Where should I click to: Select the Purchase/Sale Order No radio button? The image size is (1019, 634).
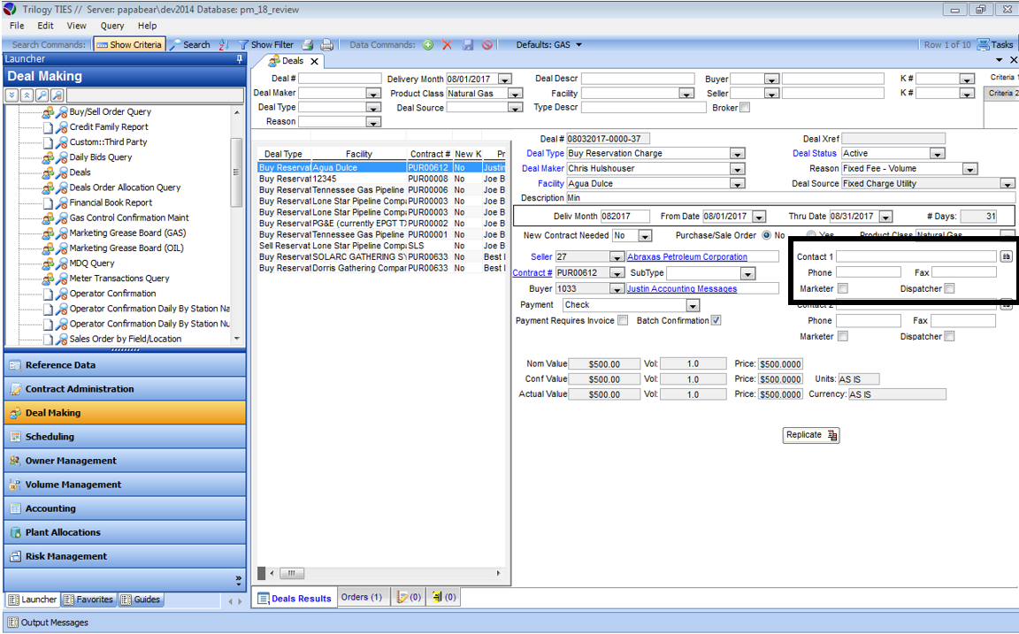pyautogui.click(x=766, y=236)
